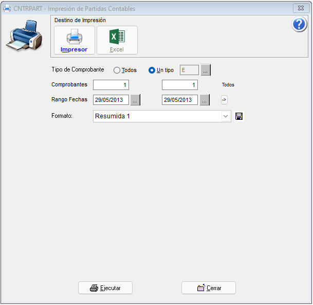313x305 pixels.
Task: Click the Comprobantes label
Action: pos(69,85)
